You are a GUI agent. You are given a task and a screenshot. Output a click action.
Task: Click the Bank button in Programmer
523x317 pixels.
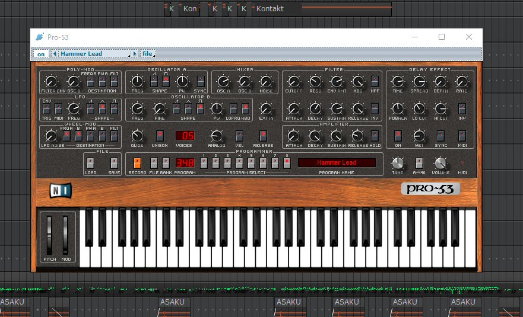[x=166, y=163]
